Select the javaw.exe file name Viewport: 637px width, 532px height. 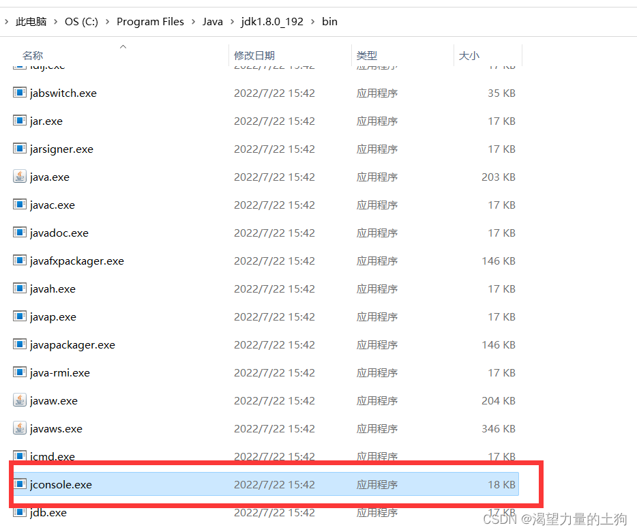tap(54, 401)
